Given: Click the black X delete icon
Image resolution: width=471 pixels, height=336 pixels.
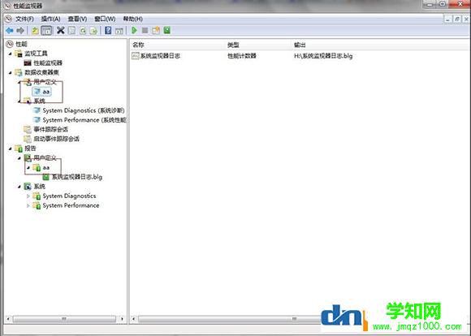Looking at the screenshot, I should point(61,30).
